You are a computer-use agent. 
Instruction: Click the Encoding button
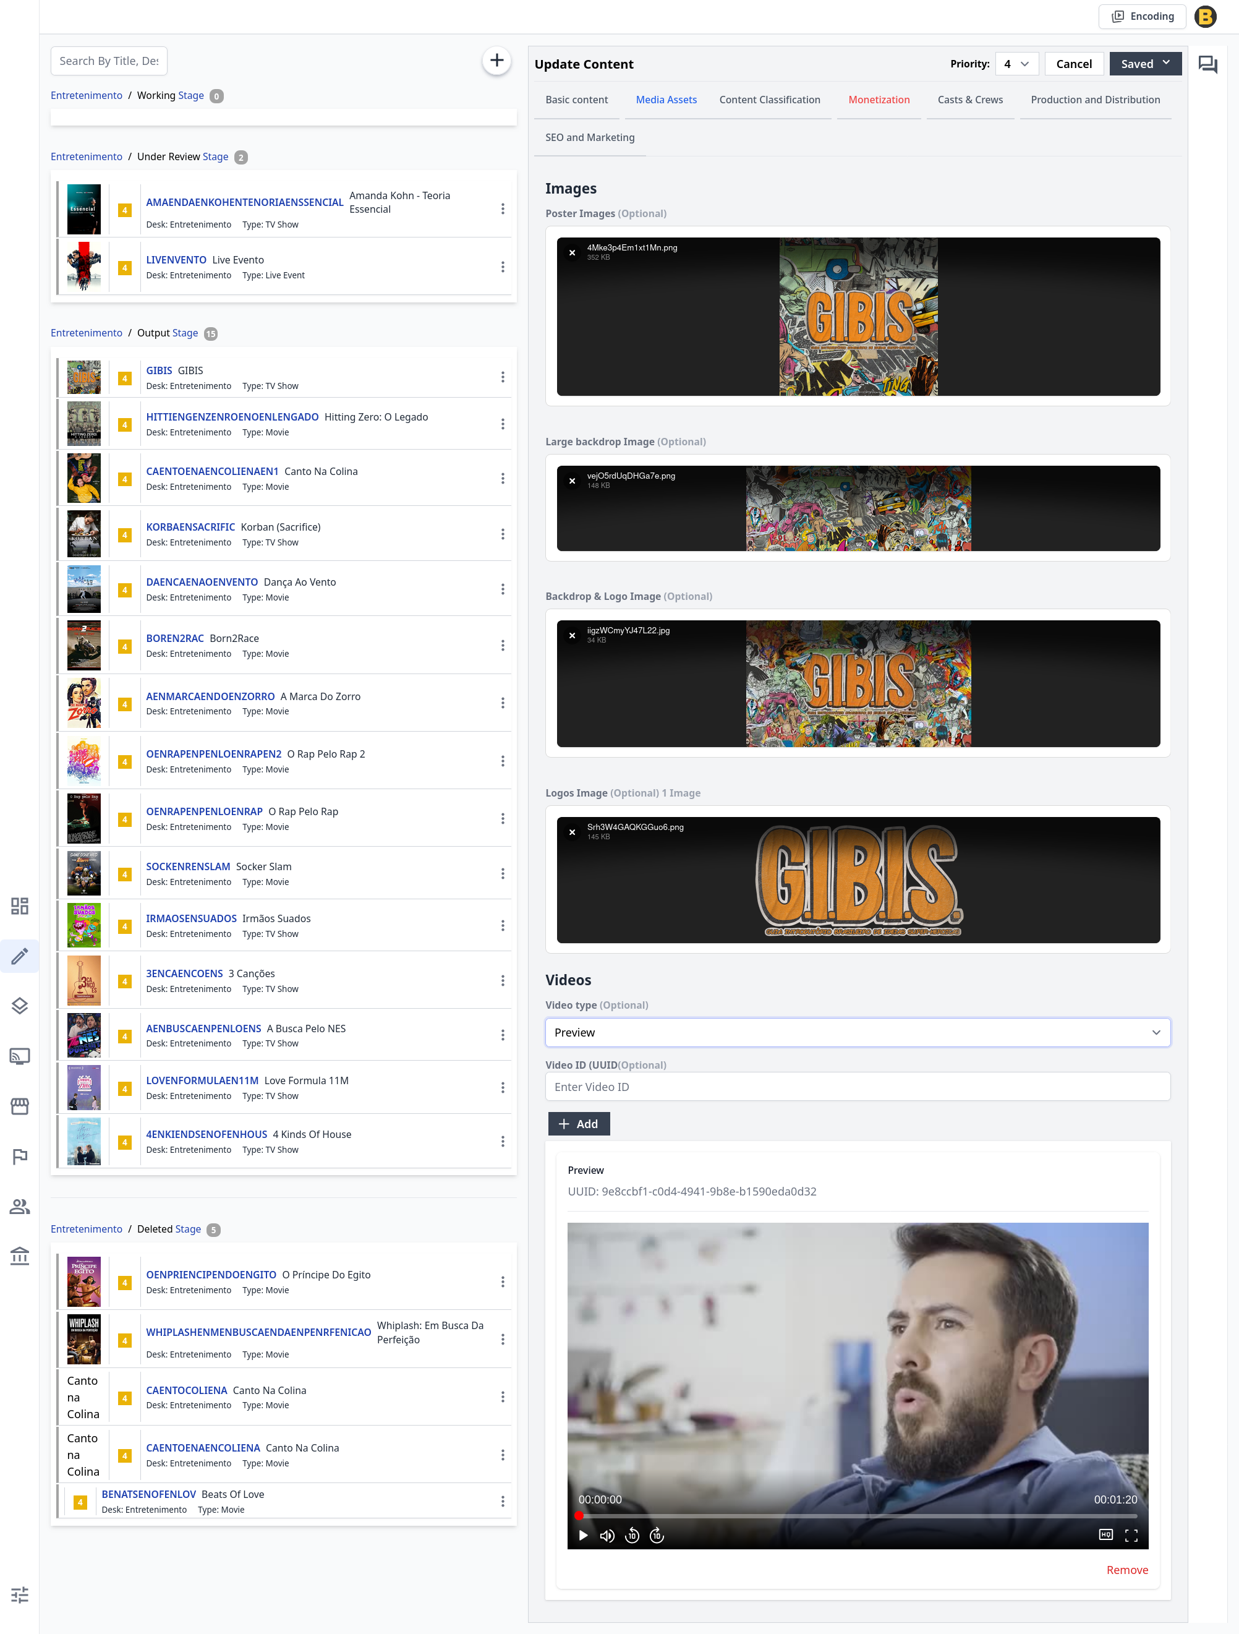1143,16
